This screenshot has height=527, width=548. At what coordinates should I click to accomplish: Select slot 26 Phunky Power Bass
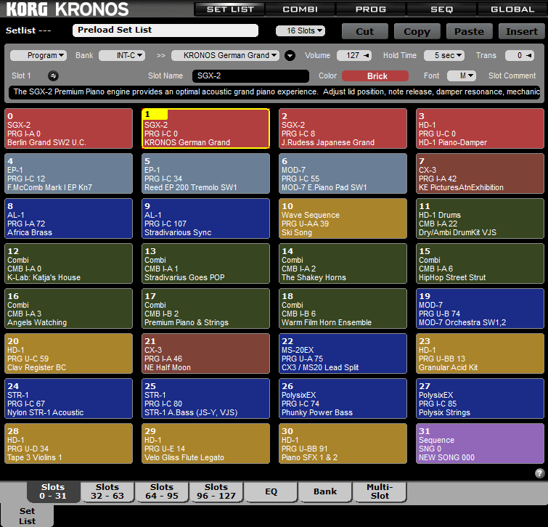[x=343, y=399]
